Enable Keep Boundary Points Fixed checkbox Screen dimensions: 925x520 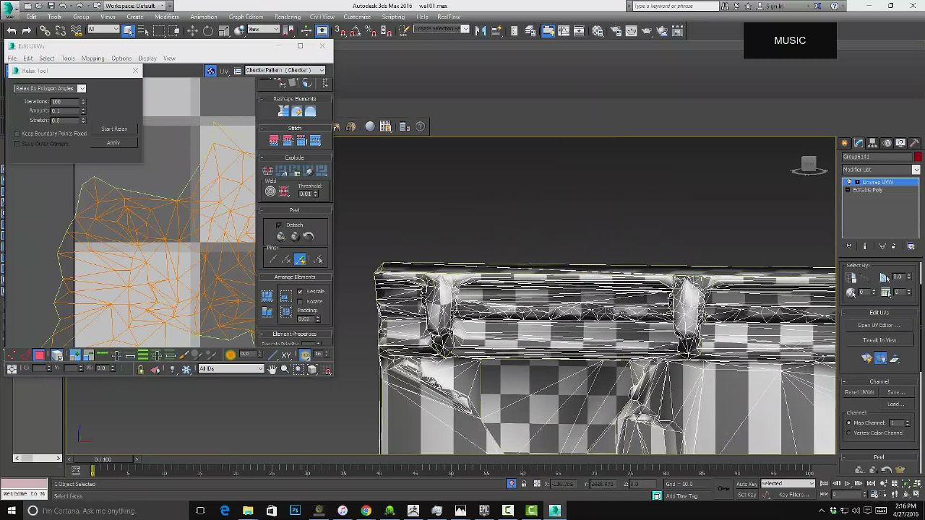17,134
